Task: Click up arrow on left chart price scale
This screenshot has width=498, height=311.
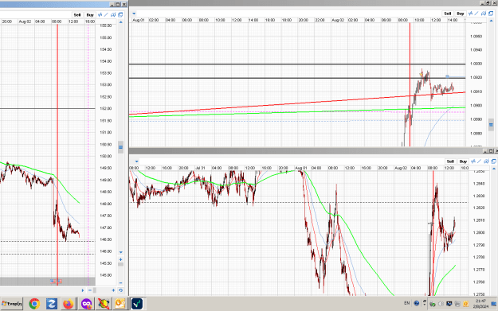Action: [120, 22]
